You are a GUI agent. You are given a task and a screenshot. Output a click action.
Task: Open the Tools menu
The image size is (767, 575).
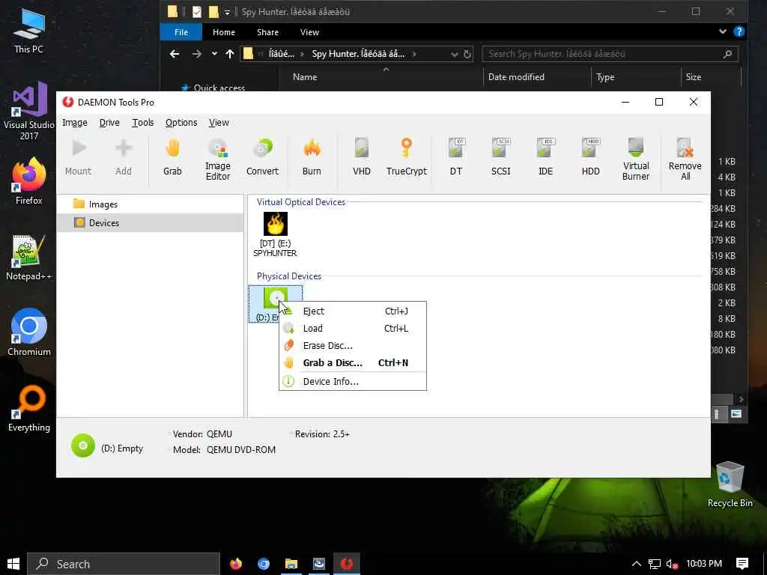142,123
